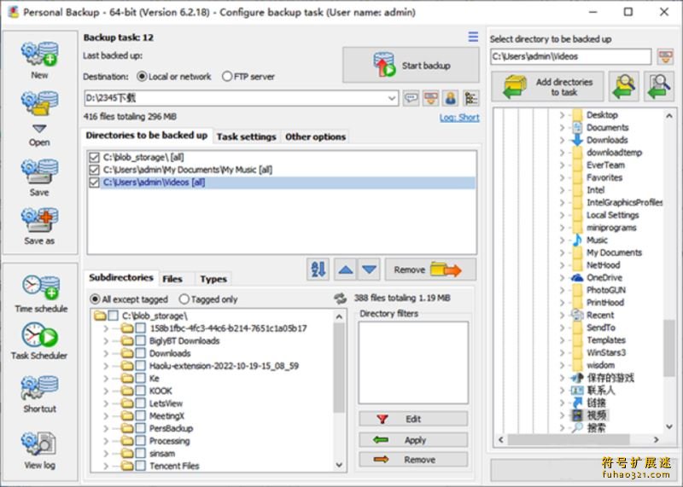Image resolution: width=683 pixels, height=487 pixels.
Task: Edit the directory filters
Action: [x=413, y=419]
